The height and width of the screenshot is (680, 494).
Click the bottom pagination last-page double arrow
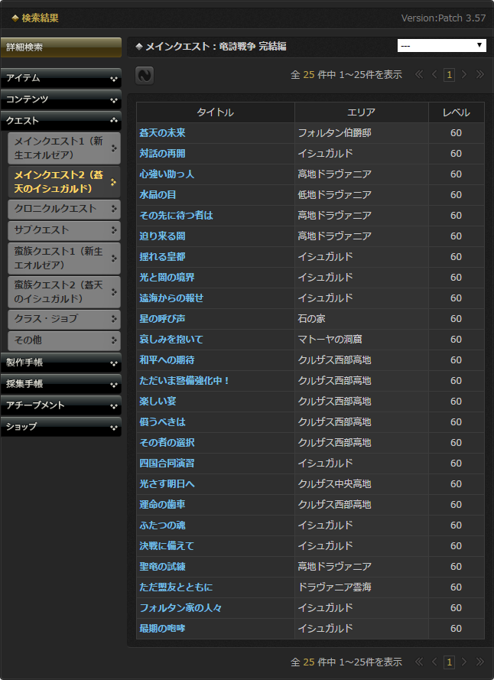coord(480,662)
